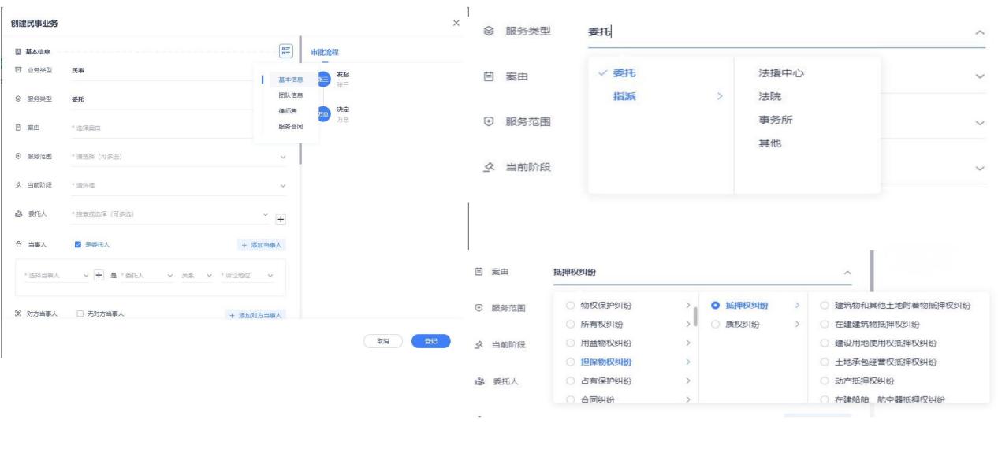
Task: Select 用益物权纠纷 radio option
Action: click(x=570, y=343)
